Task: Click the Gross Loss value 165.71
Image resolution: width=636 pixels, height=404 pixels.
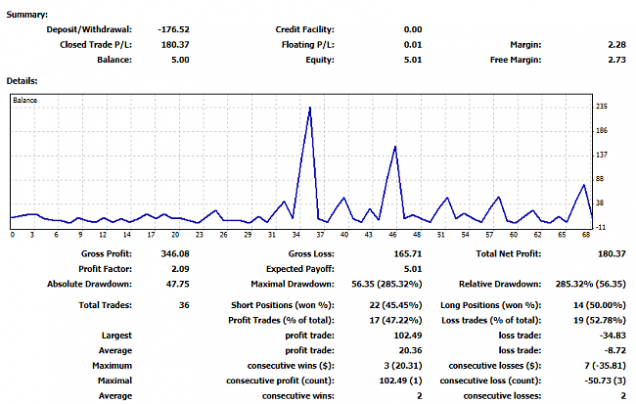Action: (408, 254)
